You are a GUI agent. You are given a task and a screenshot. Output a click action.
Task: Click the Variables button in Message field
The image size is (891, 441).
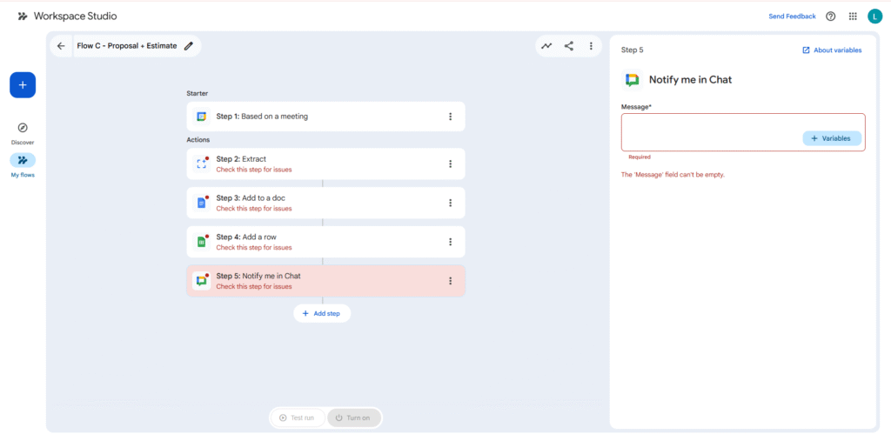[x=831, y=138]
